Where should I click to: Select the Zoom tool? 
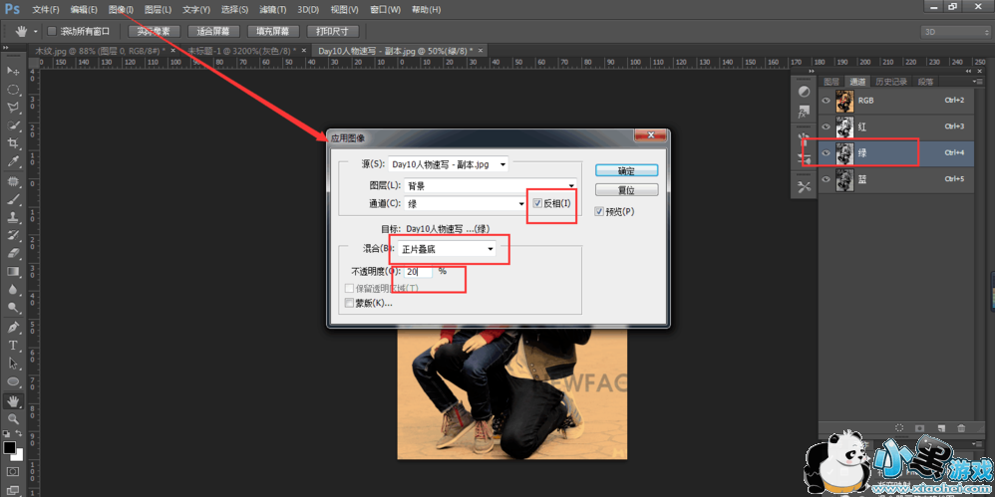(x=13, y=419)
